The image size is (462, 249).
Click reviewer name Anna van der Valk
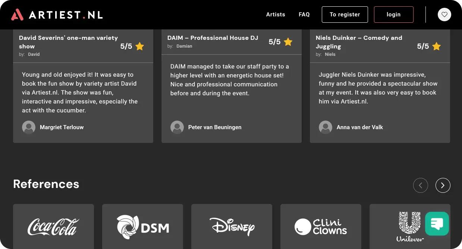click(x=360, y=127)
